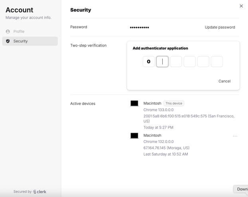Viewport: 248px width, 197px height.
Task: Click the partially visible Down button
Action: [x=241, y=189]
